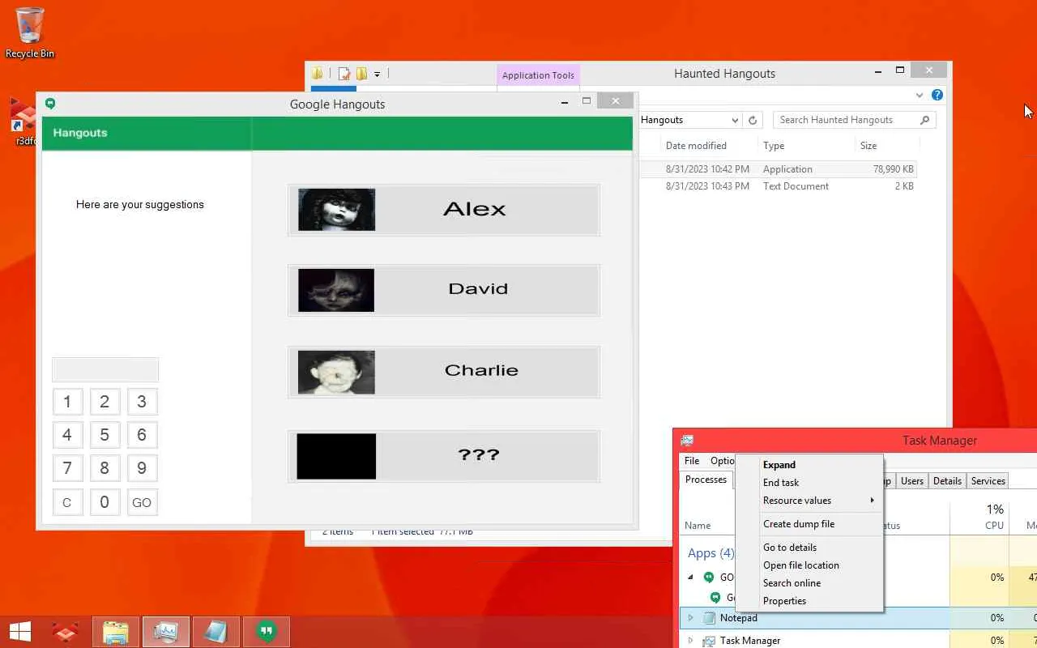Open the Explorer address bar dropdown
This screenshot has height=648, width=1037.
(735, 120)
